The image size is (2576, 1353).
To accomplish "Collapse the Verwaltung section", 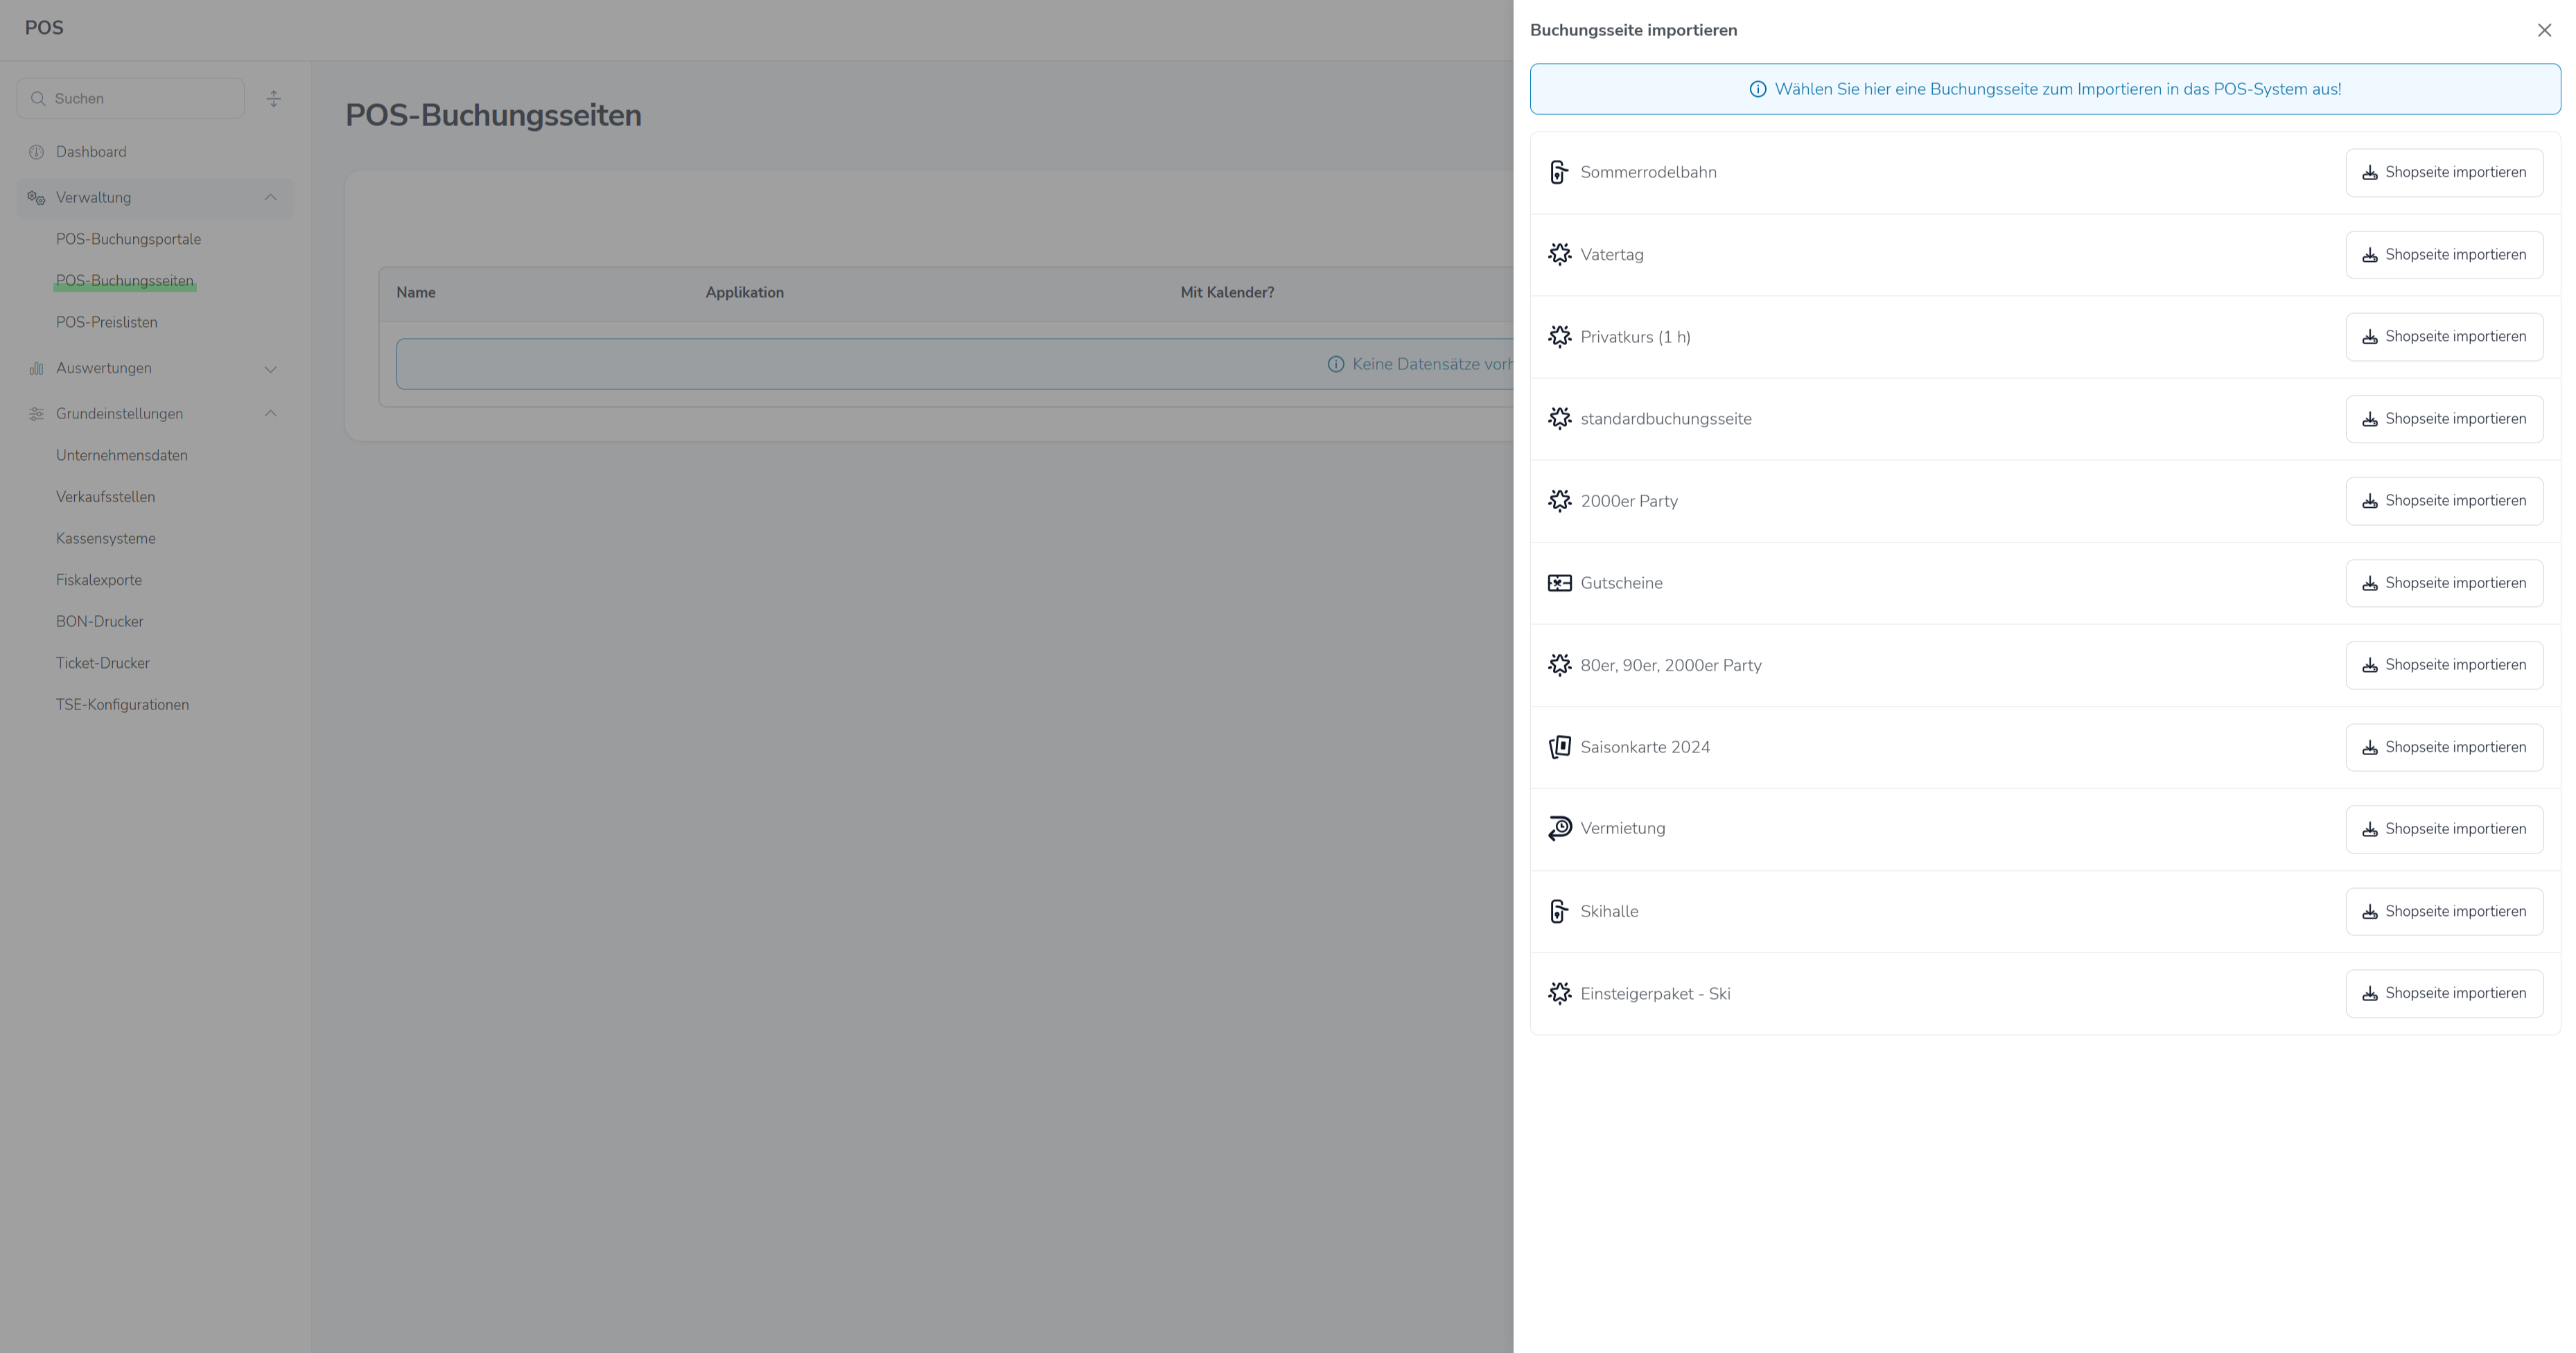I will click(270, 198).
